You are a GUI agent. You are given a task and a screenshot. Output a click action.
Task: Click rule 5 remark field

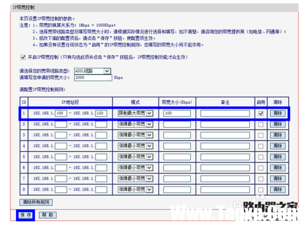pos(225,157)
